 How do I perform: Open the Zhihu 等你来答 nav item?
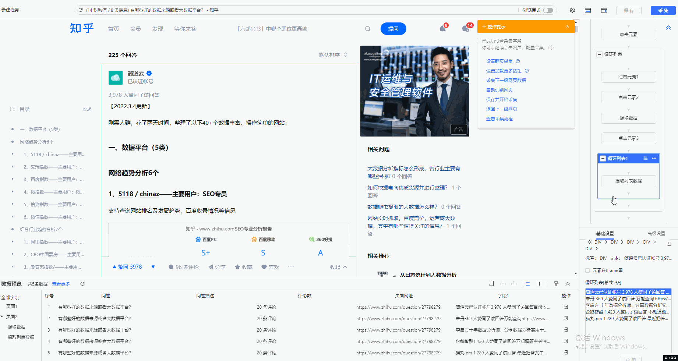click(x=185, y=29)
